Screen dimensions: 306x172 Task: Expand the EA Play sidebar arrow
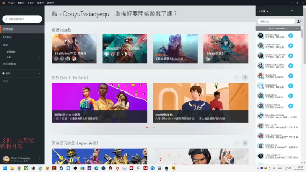(x=39, y=37)
